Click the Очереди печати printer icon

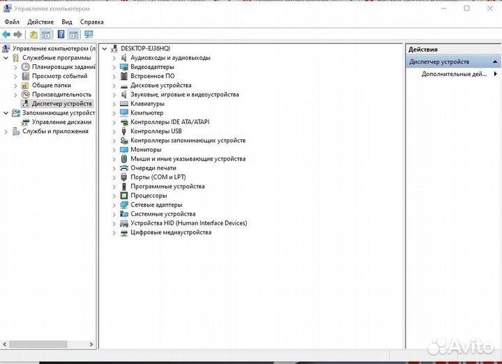[124, 168]
